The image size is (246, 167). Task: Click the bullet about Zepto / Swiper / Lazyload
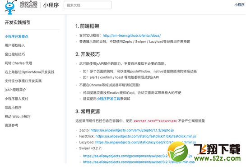click(135, 42)
